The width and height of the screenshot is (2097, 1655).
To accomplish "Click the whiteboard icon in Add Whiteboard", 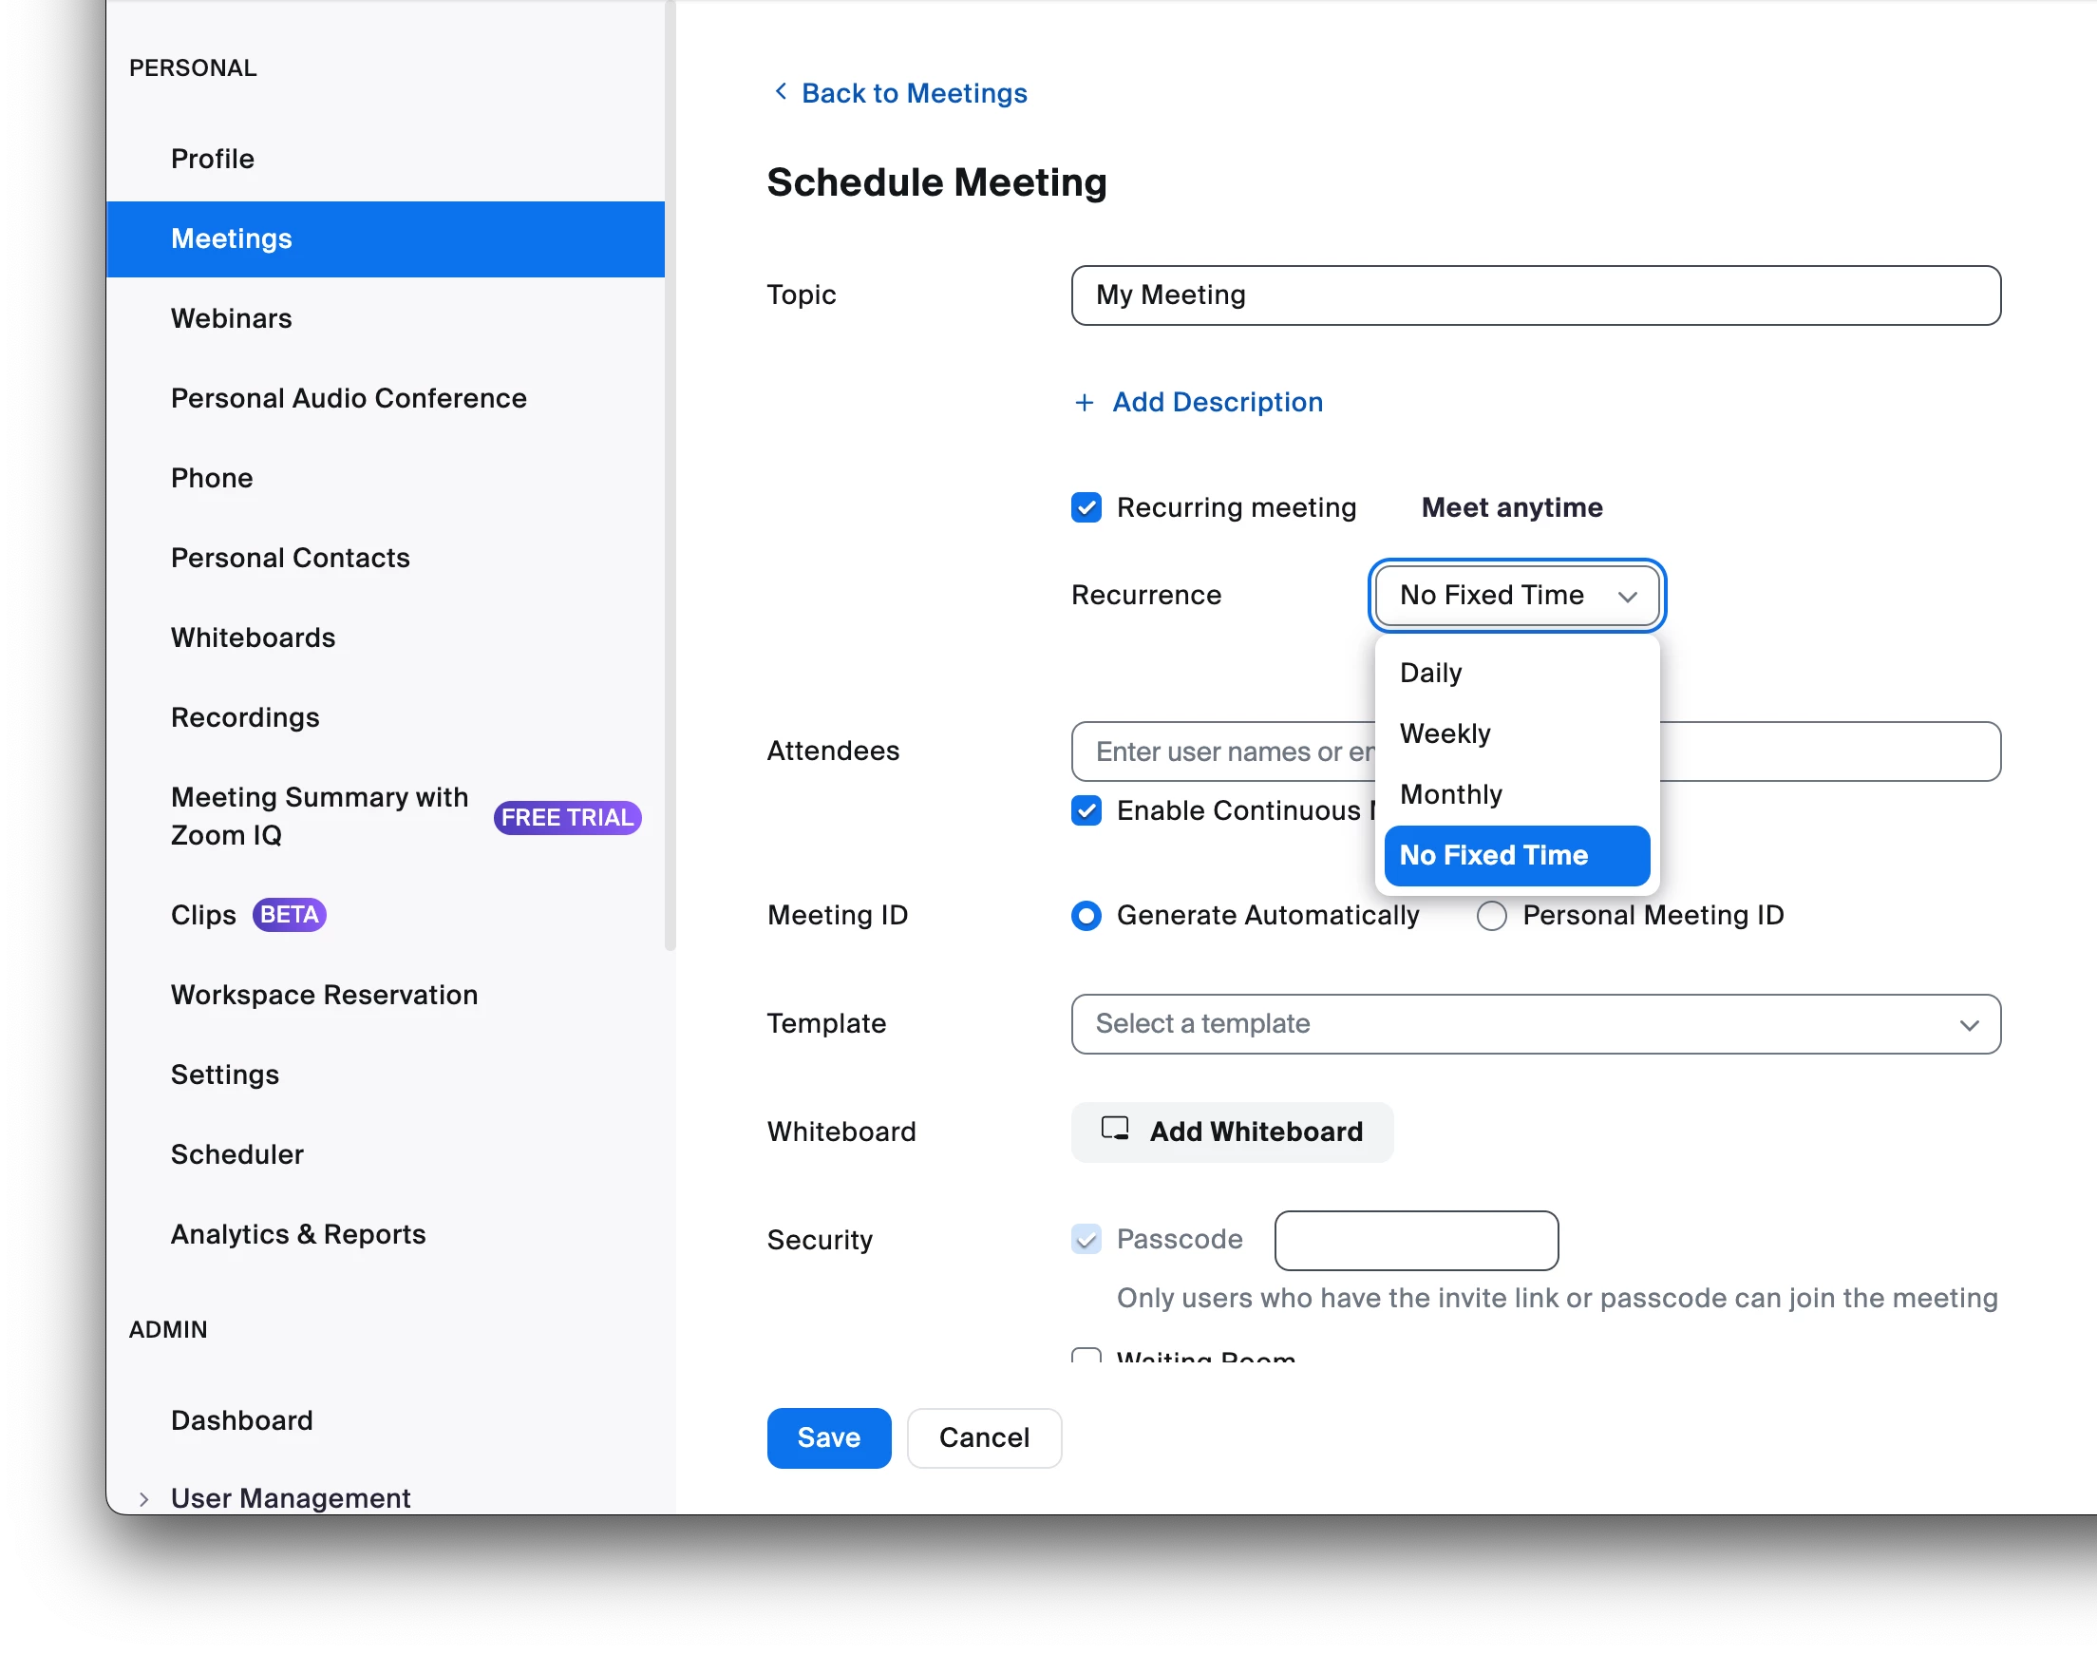I will click(x=1115, y=1129).
